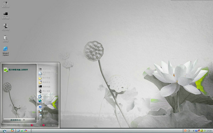Screen dimensions: 213x133
Task: Open My Computer in Start menu list
Action: [x=44, y=87]
